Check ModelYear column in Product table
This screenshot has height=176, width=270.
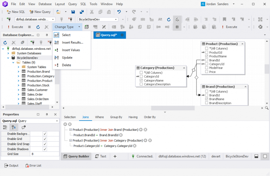(x=207, y=68)
